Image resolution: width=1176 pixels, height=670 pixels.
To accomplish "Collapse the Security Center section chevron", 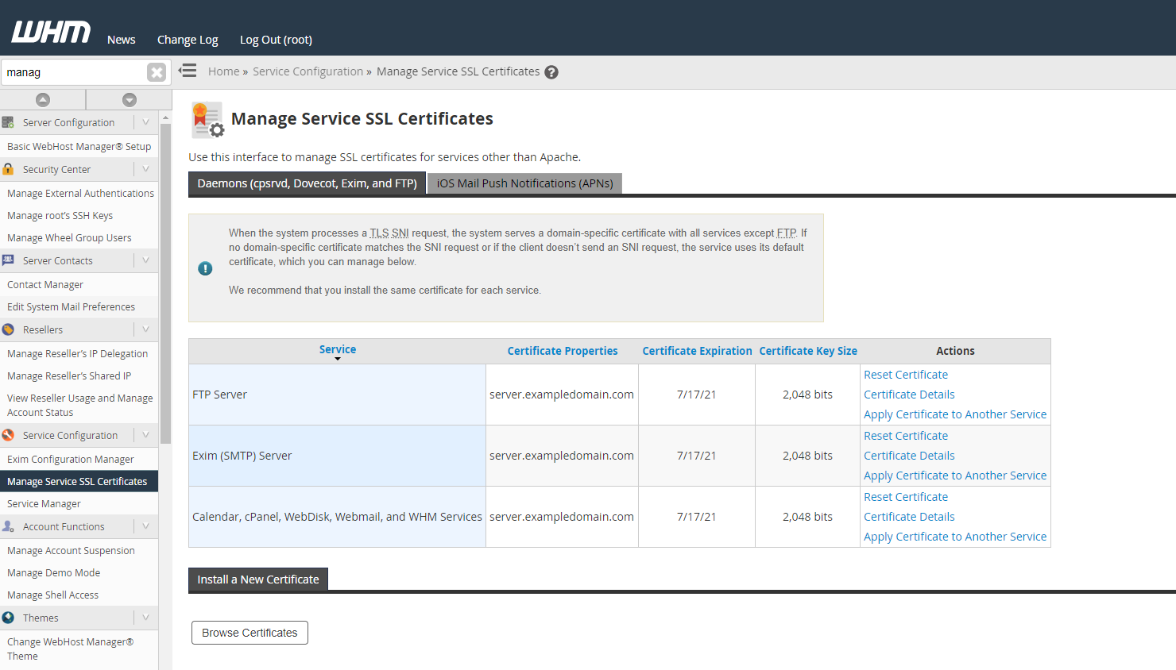I will pyautogui.click(x=145, y=169).
